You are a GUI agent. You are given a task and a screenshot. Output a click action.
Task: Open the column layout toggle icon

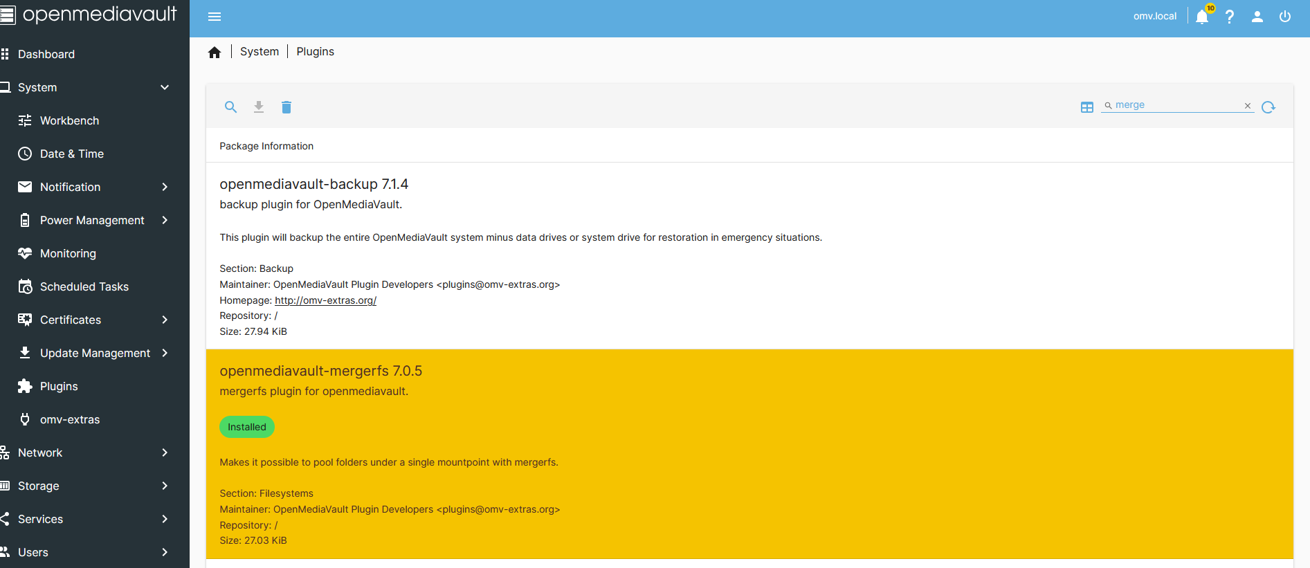click(x=1087, y=107)
